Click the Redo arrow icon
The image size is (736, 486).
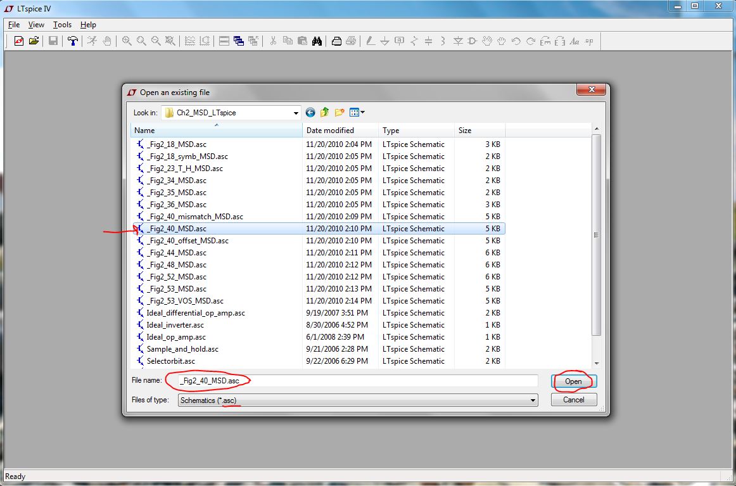pos(530,41)
